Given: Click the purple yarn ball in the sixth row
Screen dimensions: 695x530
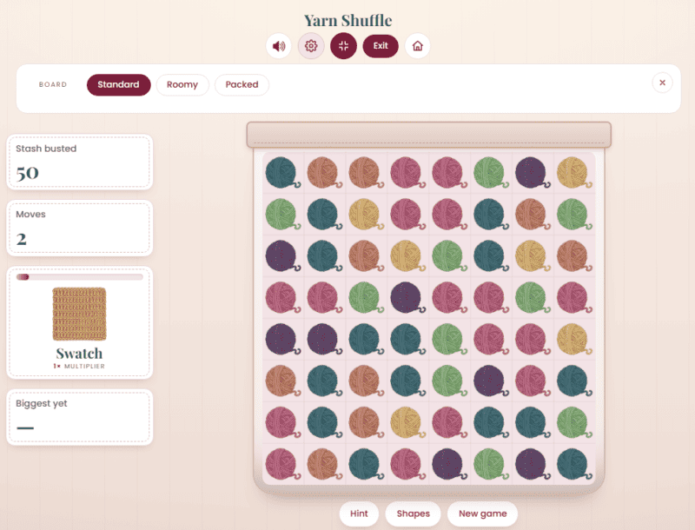Looking at the screenshot, I should point(490,381).
